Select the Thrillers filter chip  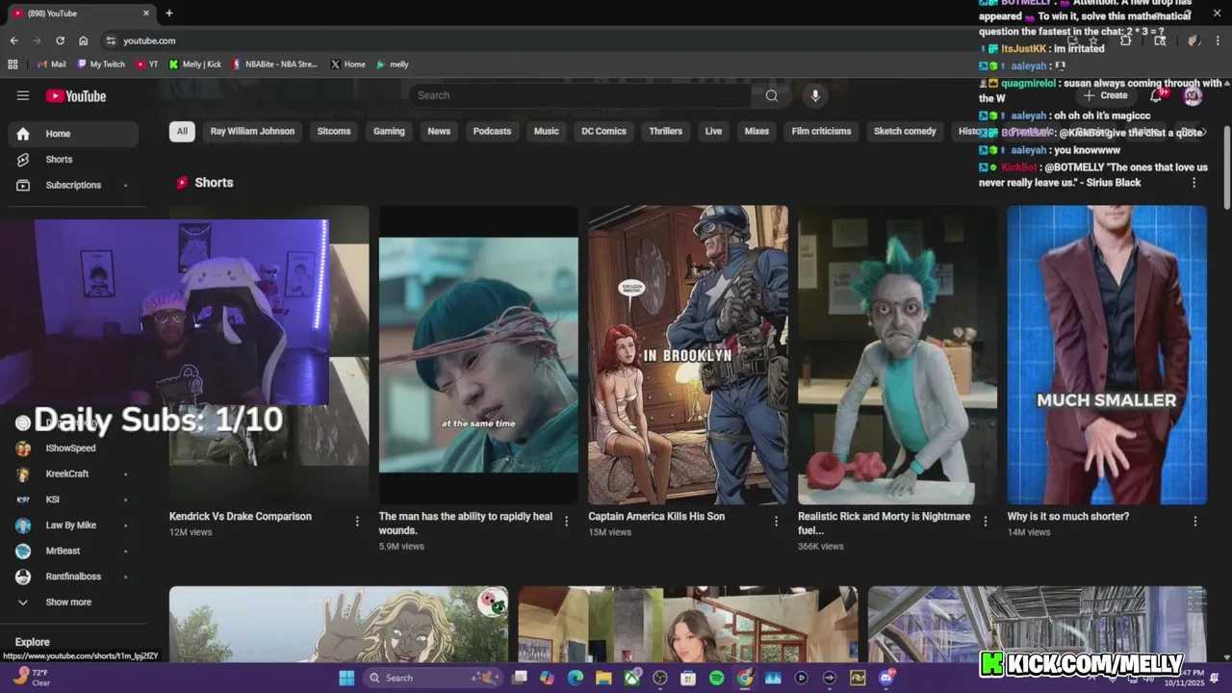click(x=665, y=131)
